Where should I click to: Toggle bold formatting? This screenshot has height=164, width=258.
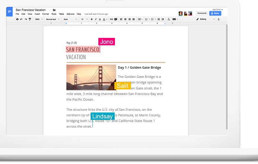point(92,19)
